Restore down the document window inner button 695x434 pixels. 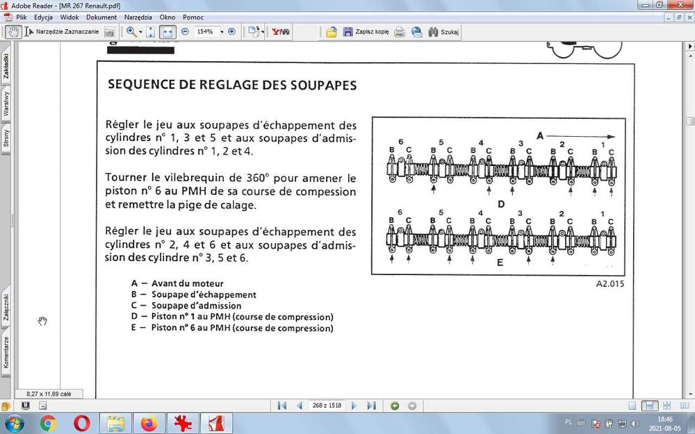pyautogui.click(x=679, y=18)
